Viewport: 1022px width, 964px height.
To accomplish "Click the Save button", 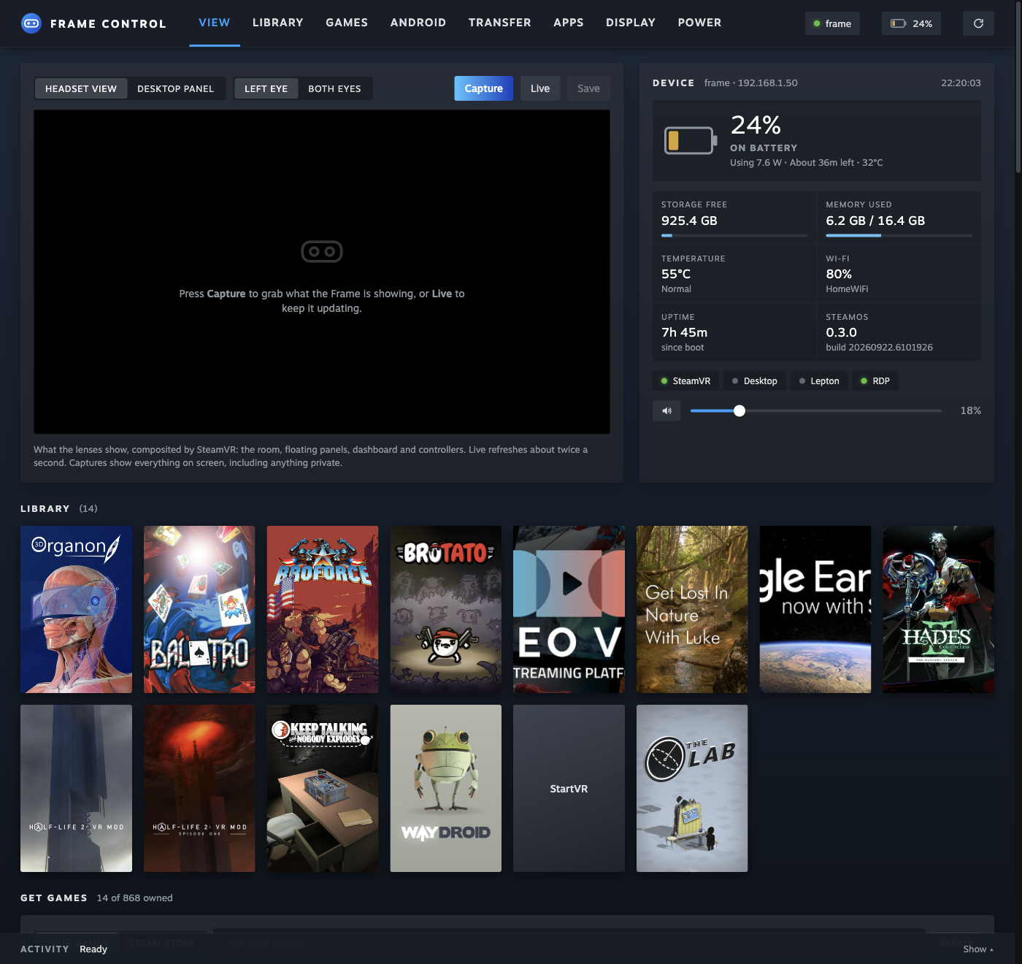I will [x=588, y=88].
